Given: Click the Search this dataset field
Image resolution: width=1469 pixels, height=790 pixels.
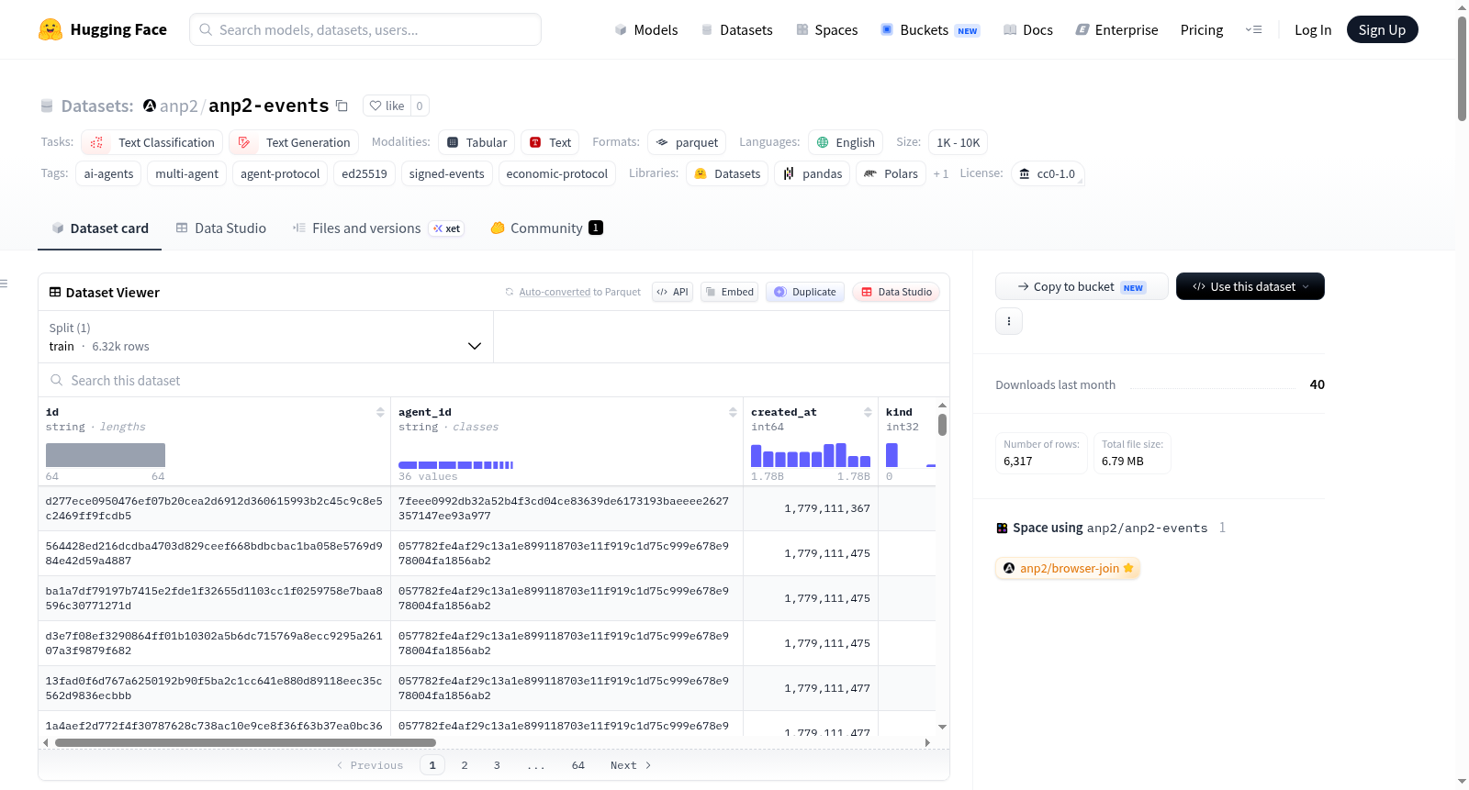Looking at the screenshot, I should pyautogui.click(x=494, y=380).
